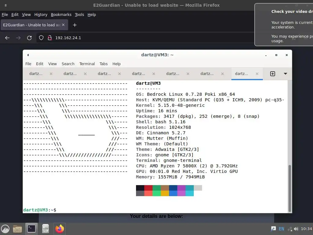Open the Firefox File menu

pyautogui.click(x=5, y=15)
